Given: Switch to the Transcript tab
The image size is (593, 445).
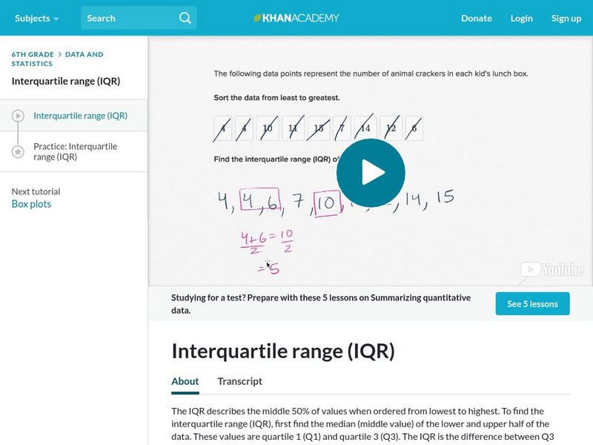Looking at the screenshot, I should click(239, 381).
